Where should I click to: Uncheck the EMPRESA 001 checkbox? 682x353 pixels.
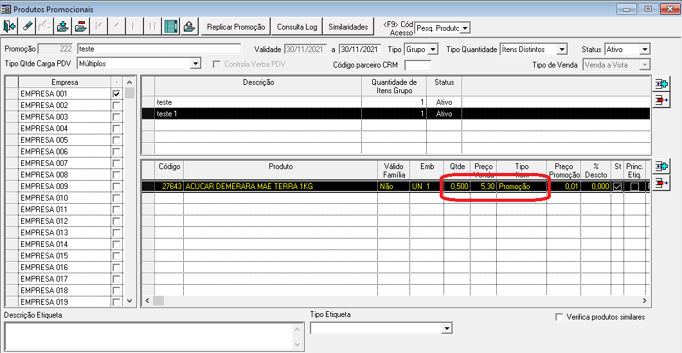[x=116, y=94]
